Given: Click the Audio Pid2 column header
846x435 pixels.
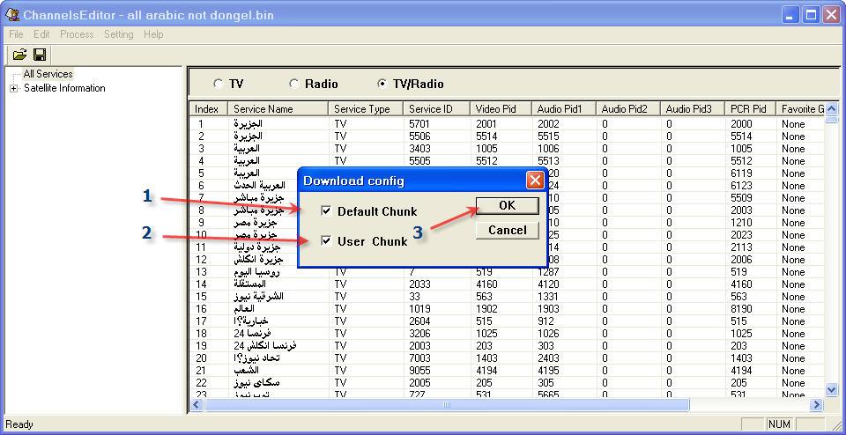Looking at the screenshot, I should 627,109.
